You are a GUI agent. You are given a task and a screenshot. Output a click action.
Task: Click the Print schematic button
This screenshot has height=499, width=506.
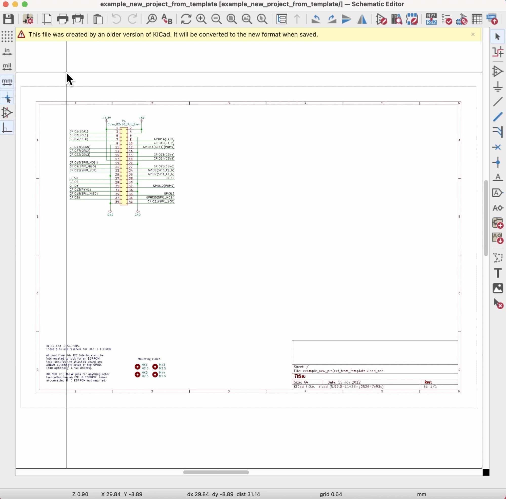[62, 19]
